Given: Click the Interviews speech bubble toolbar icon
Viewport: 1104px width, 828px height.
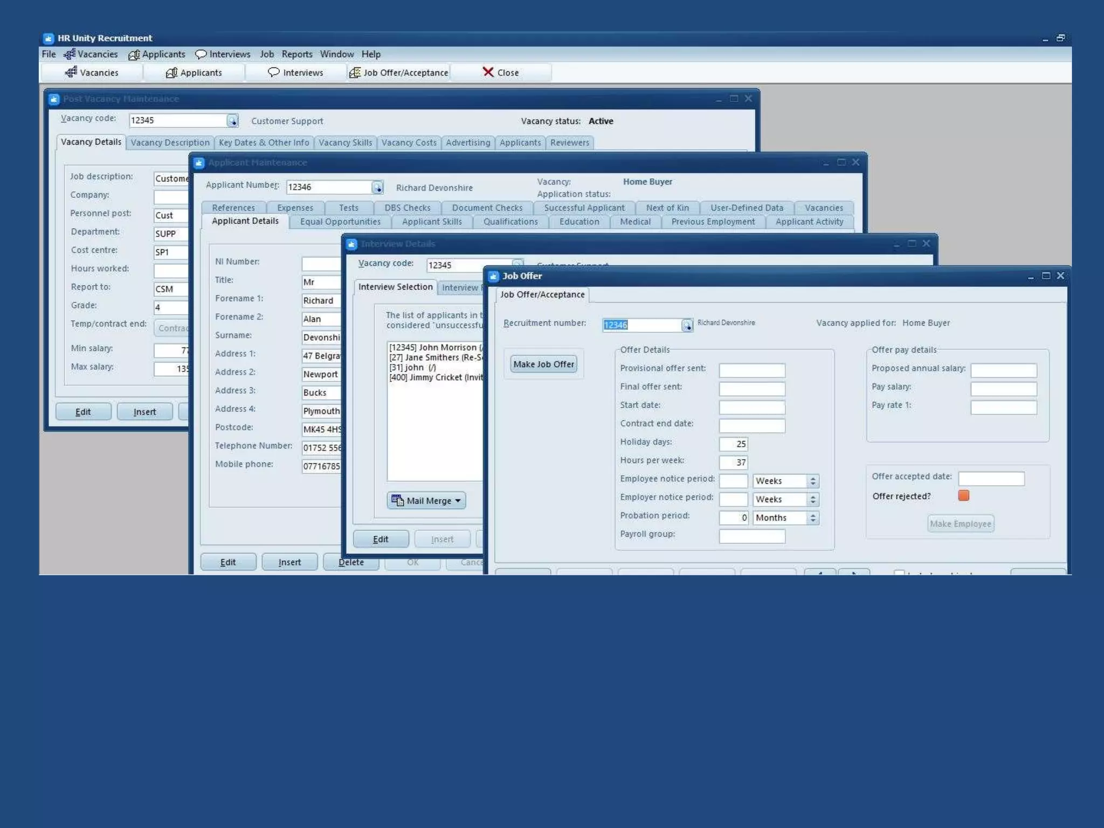Looking at the screenshot, I should (x=274, y=72).
